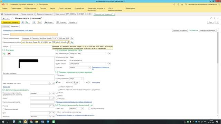Click the list document icon in toolbar
The image size is (221, 124).
point(34,22)
